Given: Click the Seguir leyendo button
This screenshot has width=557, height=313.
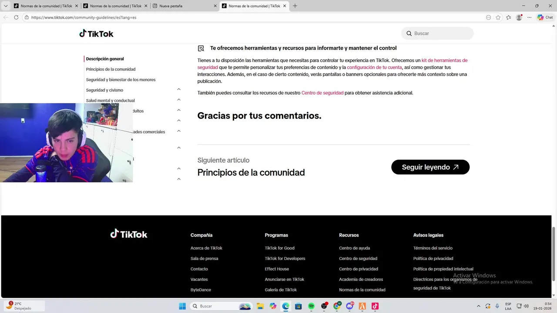Looking at the screenshot, I should (x=430, y=167).
